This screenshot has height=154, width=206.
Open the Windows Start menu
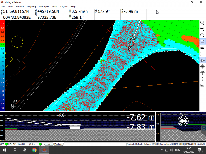click(x=5, y=150)
